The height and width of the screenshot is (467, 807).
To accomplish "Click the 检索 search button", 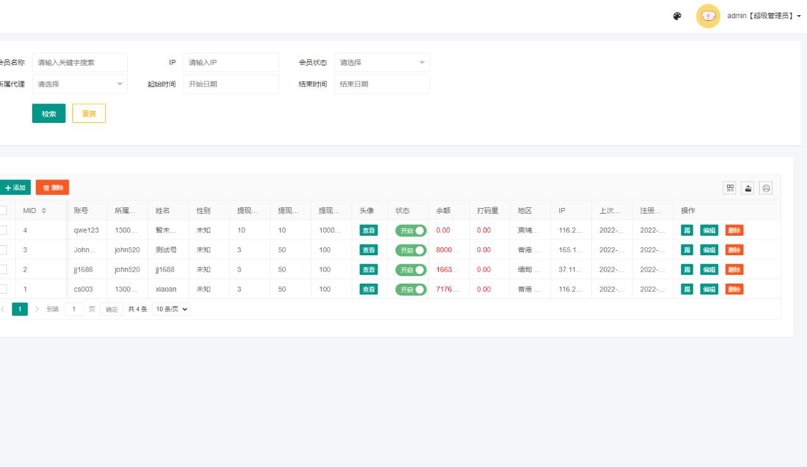I will click(x=49, y=113).
